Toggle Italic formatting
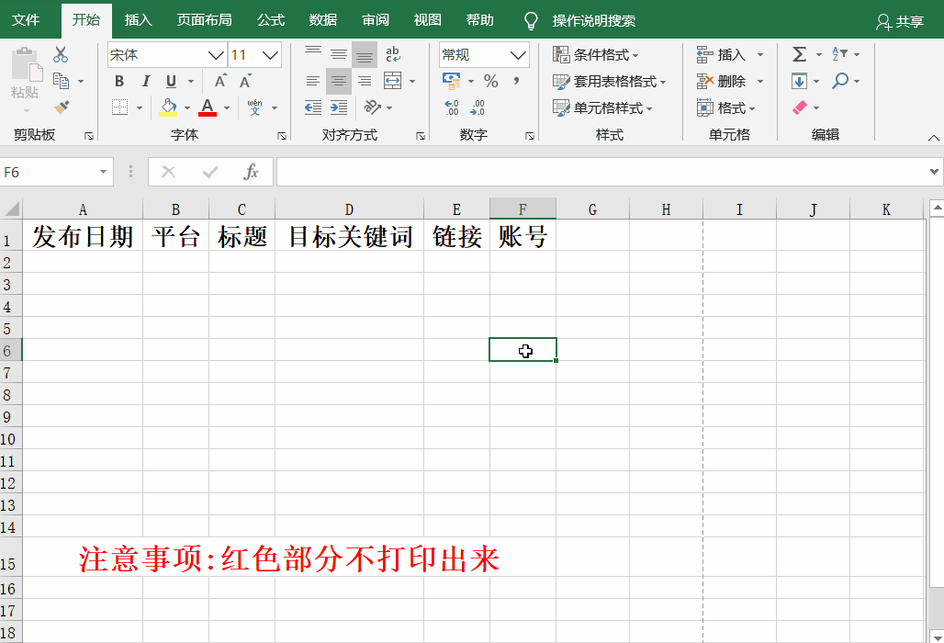Screen dimensions: 944x643 (x=146, y=81)
